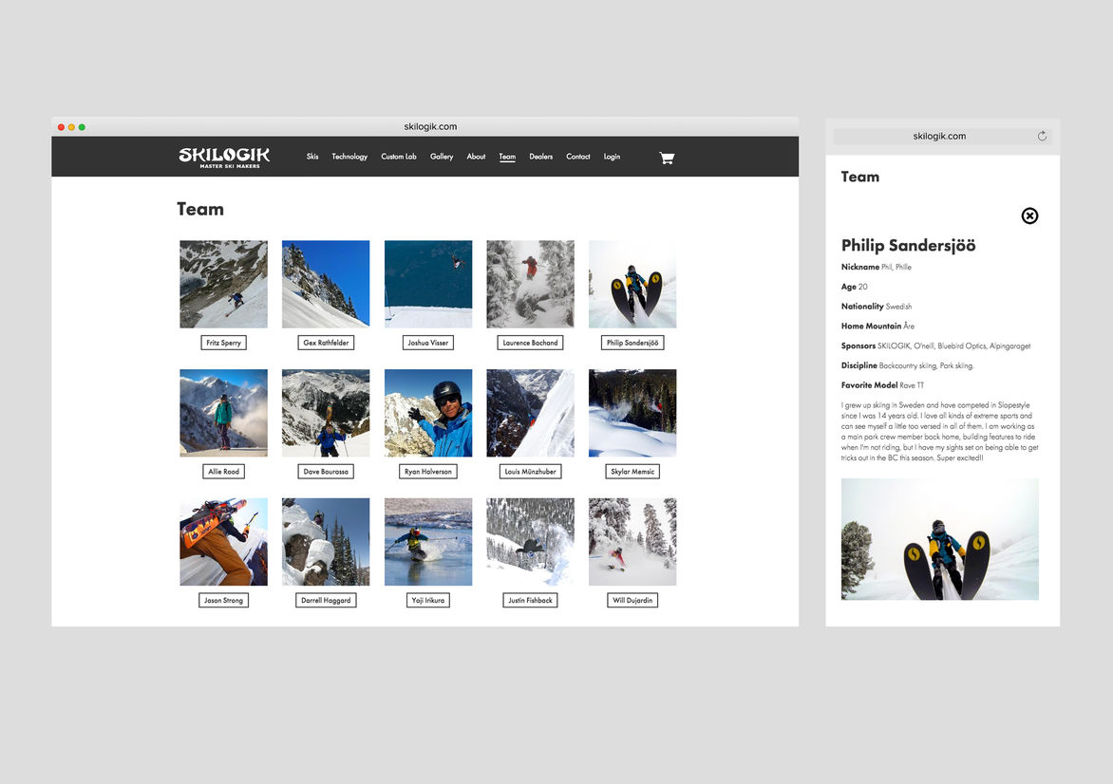Click the Yoji Irikura name button
This screenshot has width=1113, height=784.
click(x=428, y=601)
